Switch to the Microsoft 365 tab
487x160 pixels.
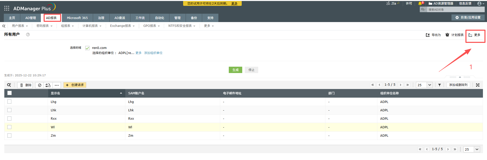tap(77, 18)
